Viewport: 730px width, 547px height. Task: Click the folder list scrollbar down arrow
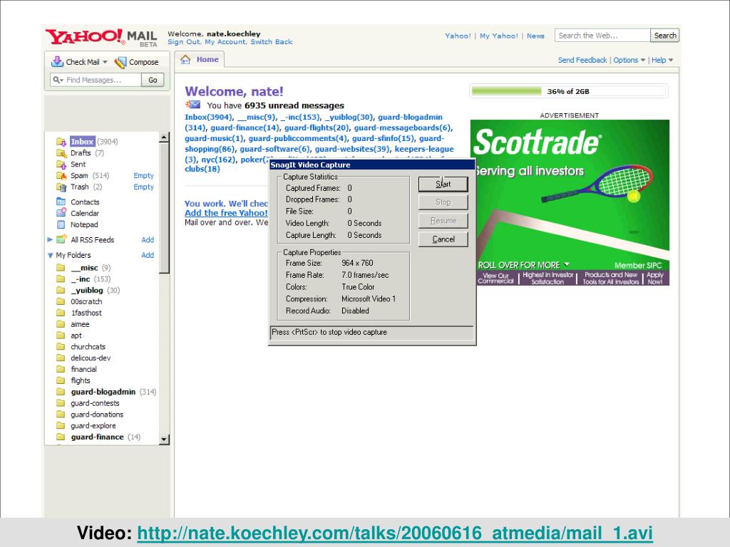pyautogui.click(x=163, y=439)
